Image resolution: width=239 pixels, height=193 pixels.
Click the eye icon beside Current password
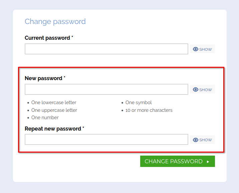pyautogui.click(x=196, y=49)
